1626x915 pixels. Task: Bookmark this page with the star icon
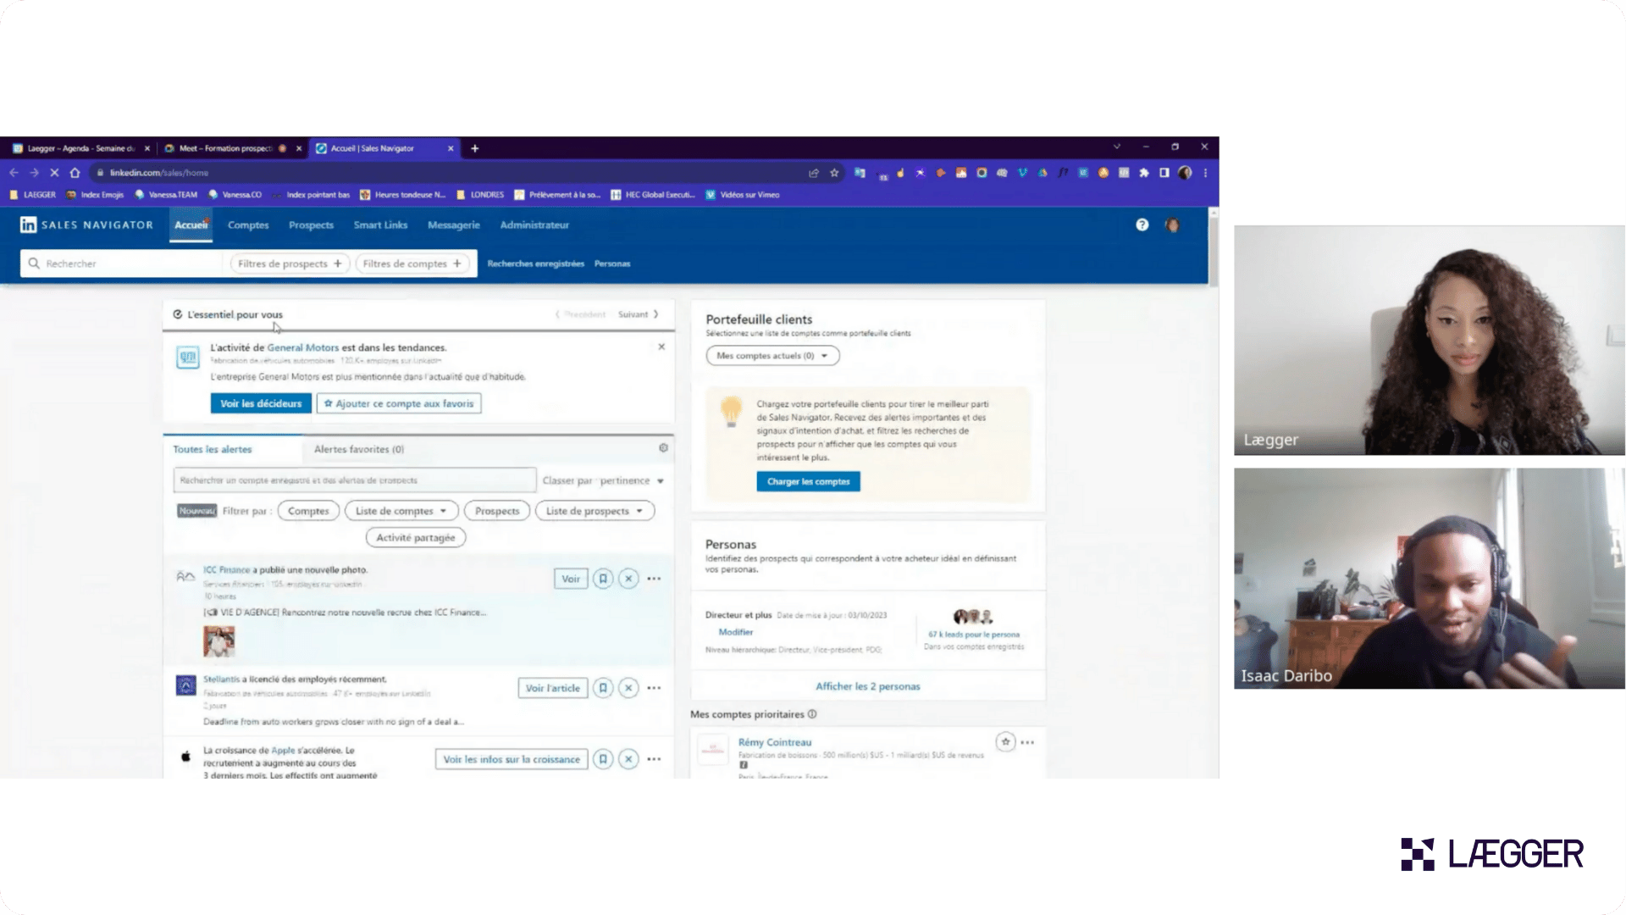pos(834,173)
